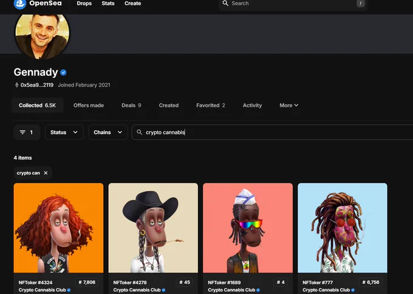
Task: Open the Create menu item
Action: click(x=133, y=4)
